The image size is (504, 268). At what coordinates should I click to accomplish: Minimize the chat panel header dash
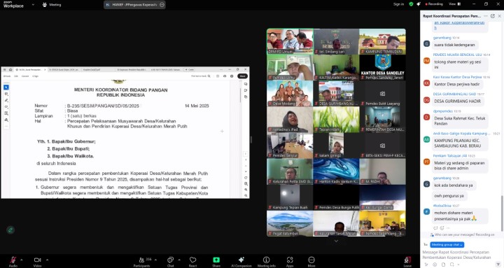tap(486, 16)
